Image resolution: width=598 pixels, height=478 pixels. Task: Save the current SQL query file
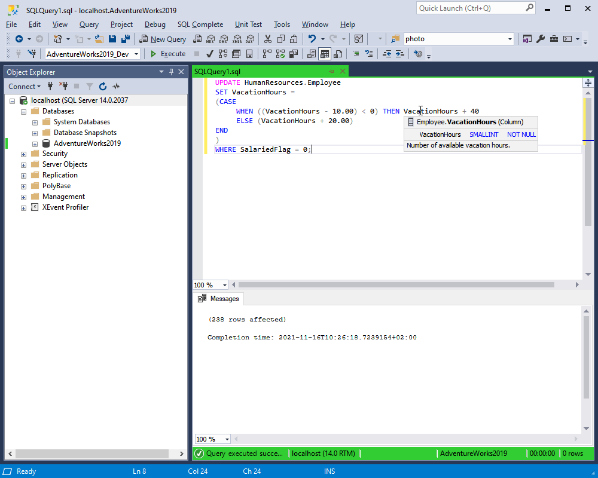[114, 38]
